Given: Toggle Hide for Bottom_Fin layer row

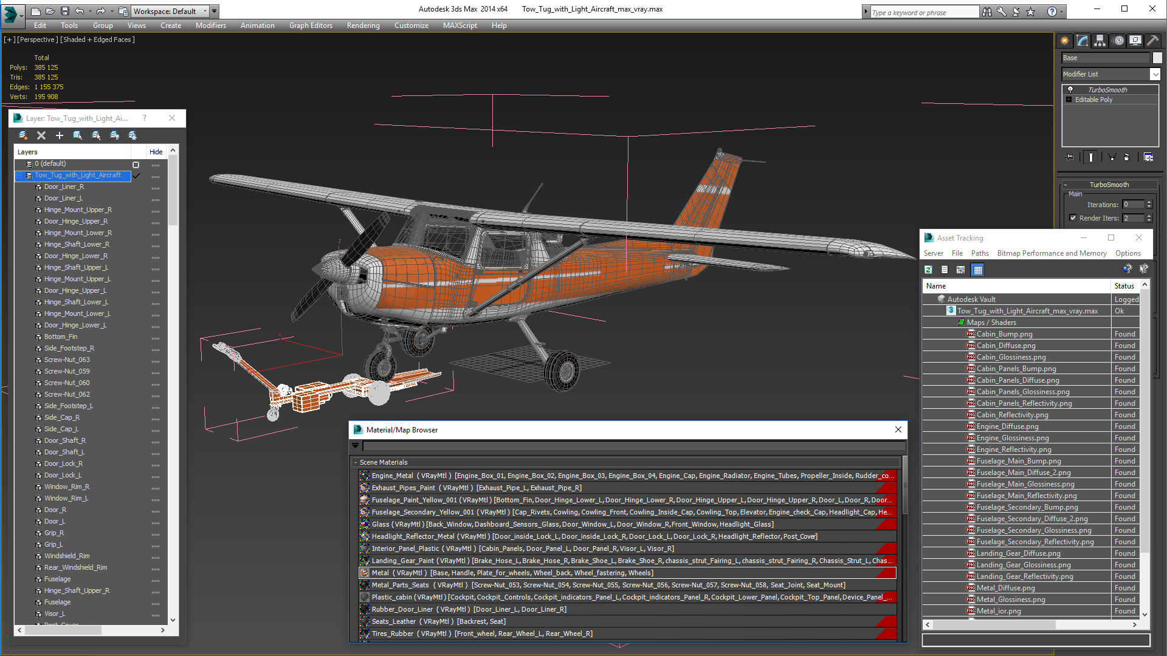Looking at the screenshot, I should click(x=156, y=338).
